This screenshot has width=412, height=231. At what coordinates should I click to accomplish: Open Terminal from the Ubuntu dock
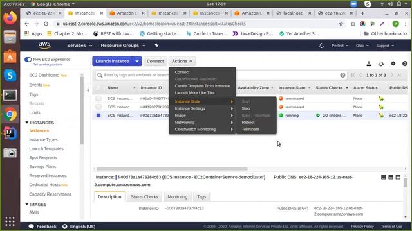click(x=10, y=95)
